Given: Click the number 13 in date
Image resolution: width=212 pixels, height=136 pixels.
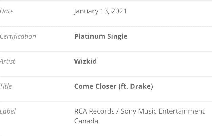Looking at the screenshot, I should [x=103, y=11].
